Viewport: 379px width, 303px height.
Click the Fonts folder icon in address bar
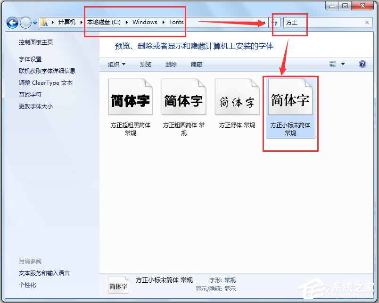coord(44,23)
